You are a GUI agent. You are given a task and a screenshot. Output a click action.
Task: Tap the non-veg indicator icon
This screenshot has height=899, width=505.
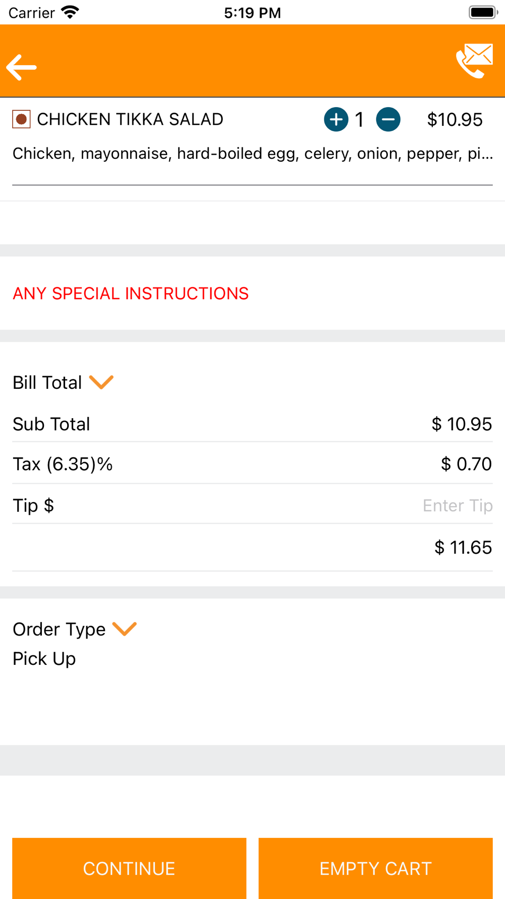pos(21,119)
